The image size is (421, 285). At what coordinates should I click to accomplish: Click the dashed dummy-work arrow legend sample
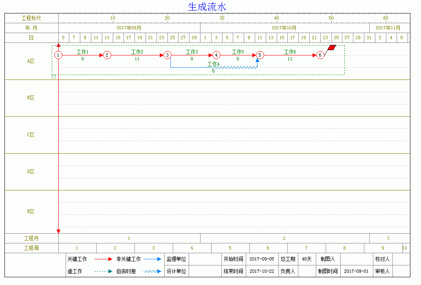(104, 271)
